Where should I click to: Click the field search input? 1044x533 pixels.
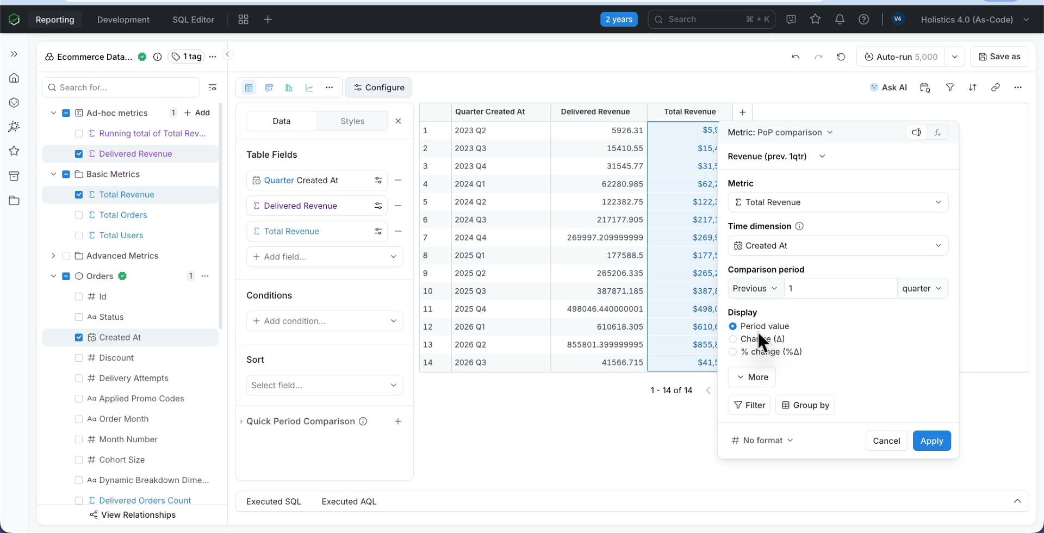click(121, 88)
